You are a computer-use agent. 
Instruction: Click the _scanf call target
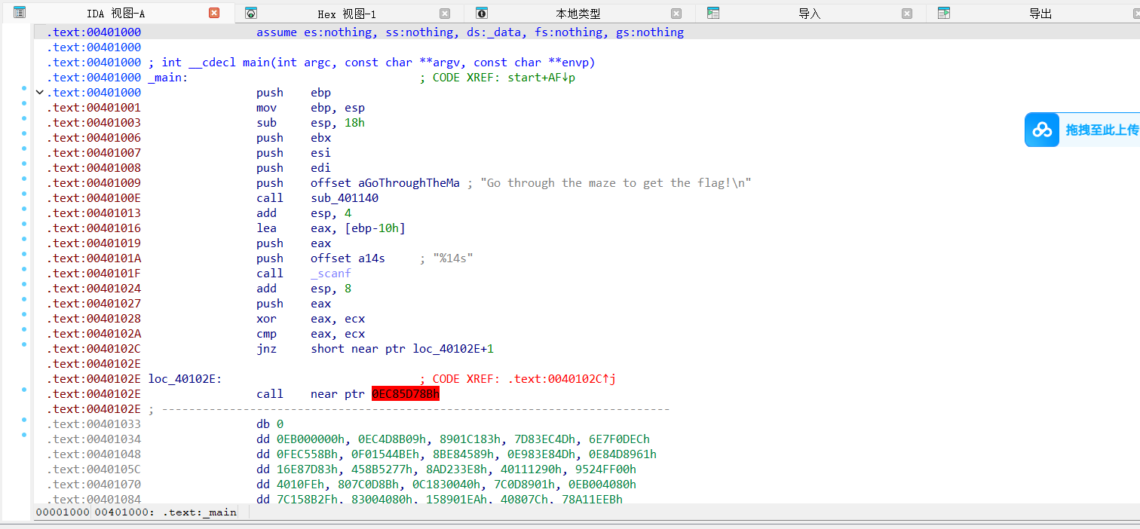(x=331, y=274)
